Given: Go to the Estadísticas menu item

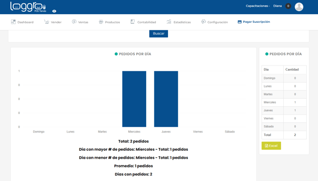Looking at the screenshot, I should coord(182,22).
